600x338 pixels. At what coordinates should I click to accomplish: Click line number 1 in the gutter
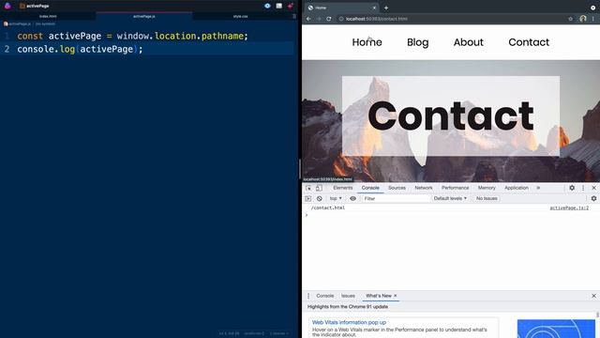point(7,36)
